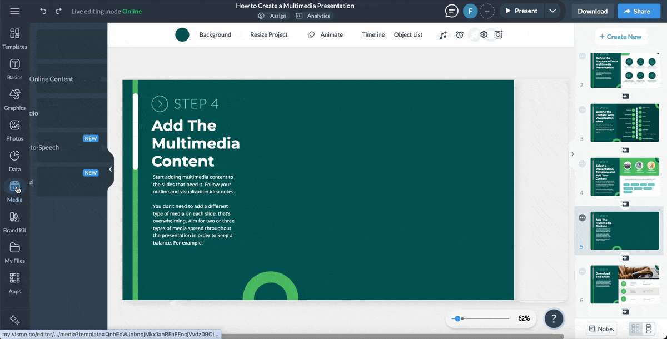Open the help question mark button
This screenshot has height=339, width=667.
(x=554, y=318)
